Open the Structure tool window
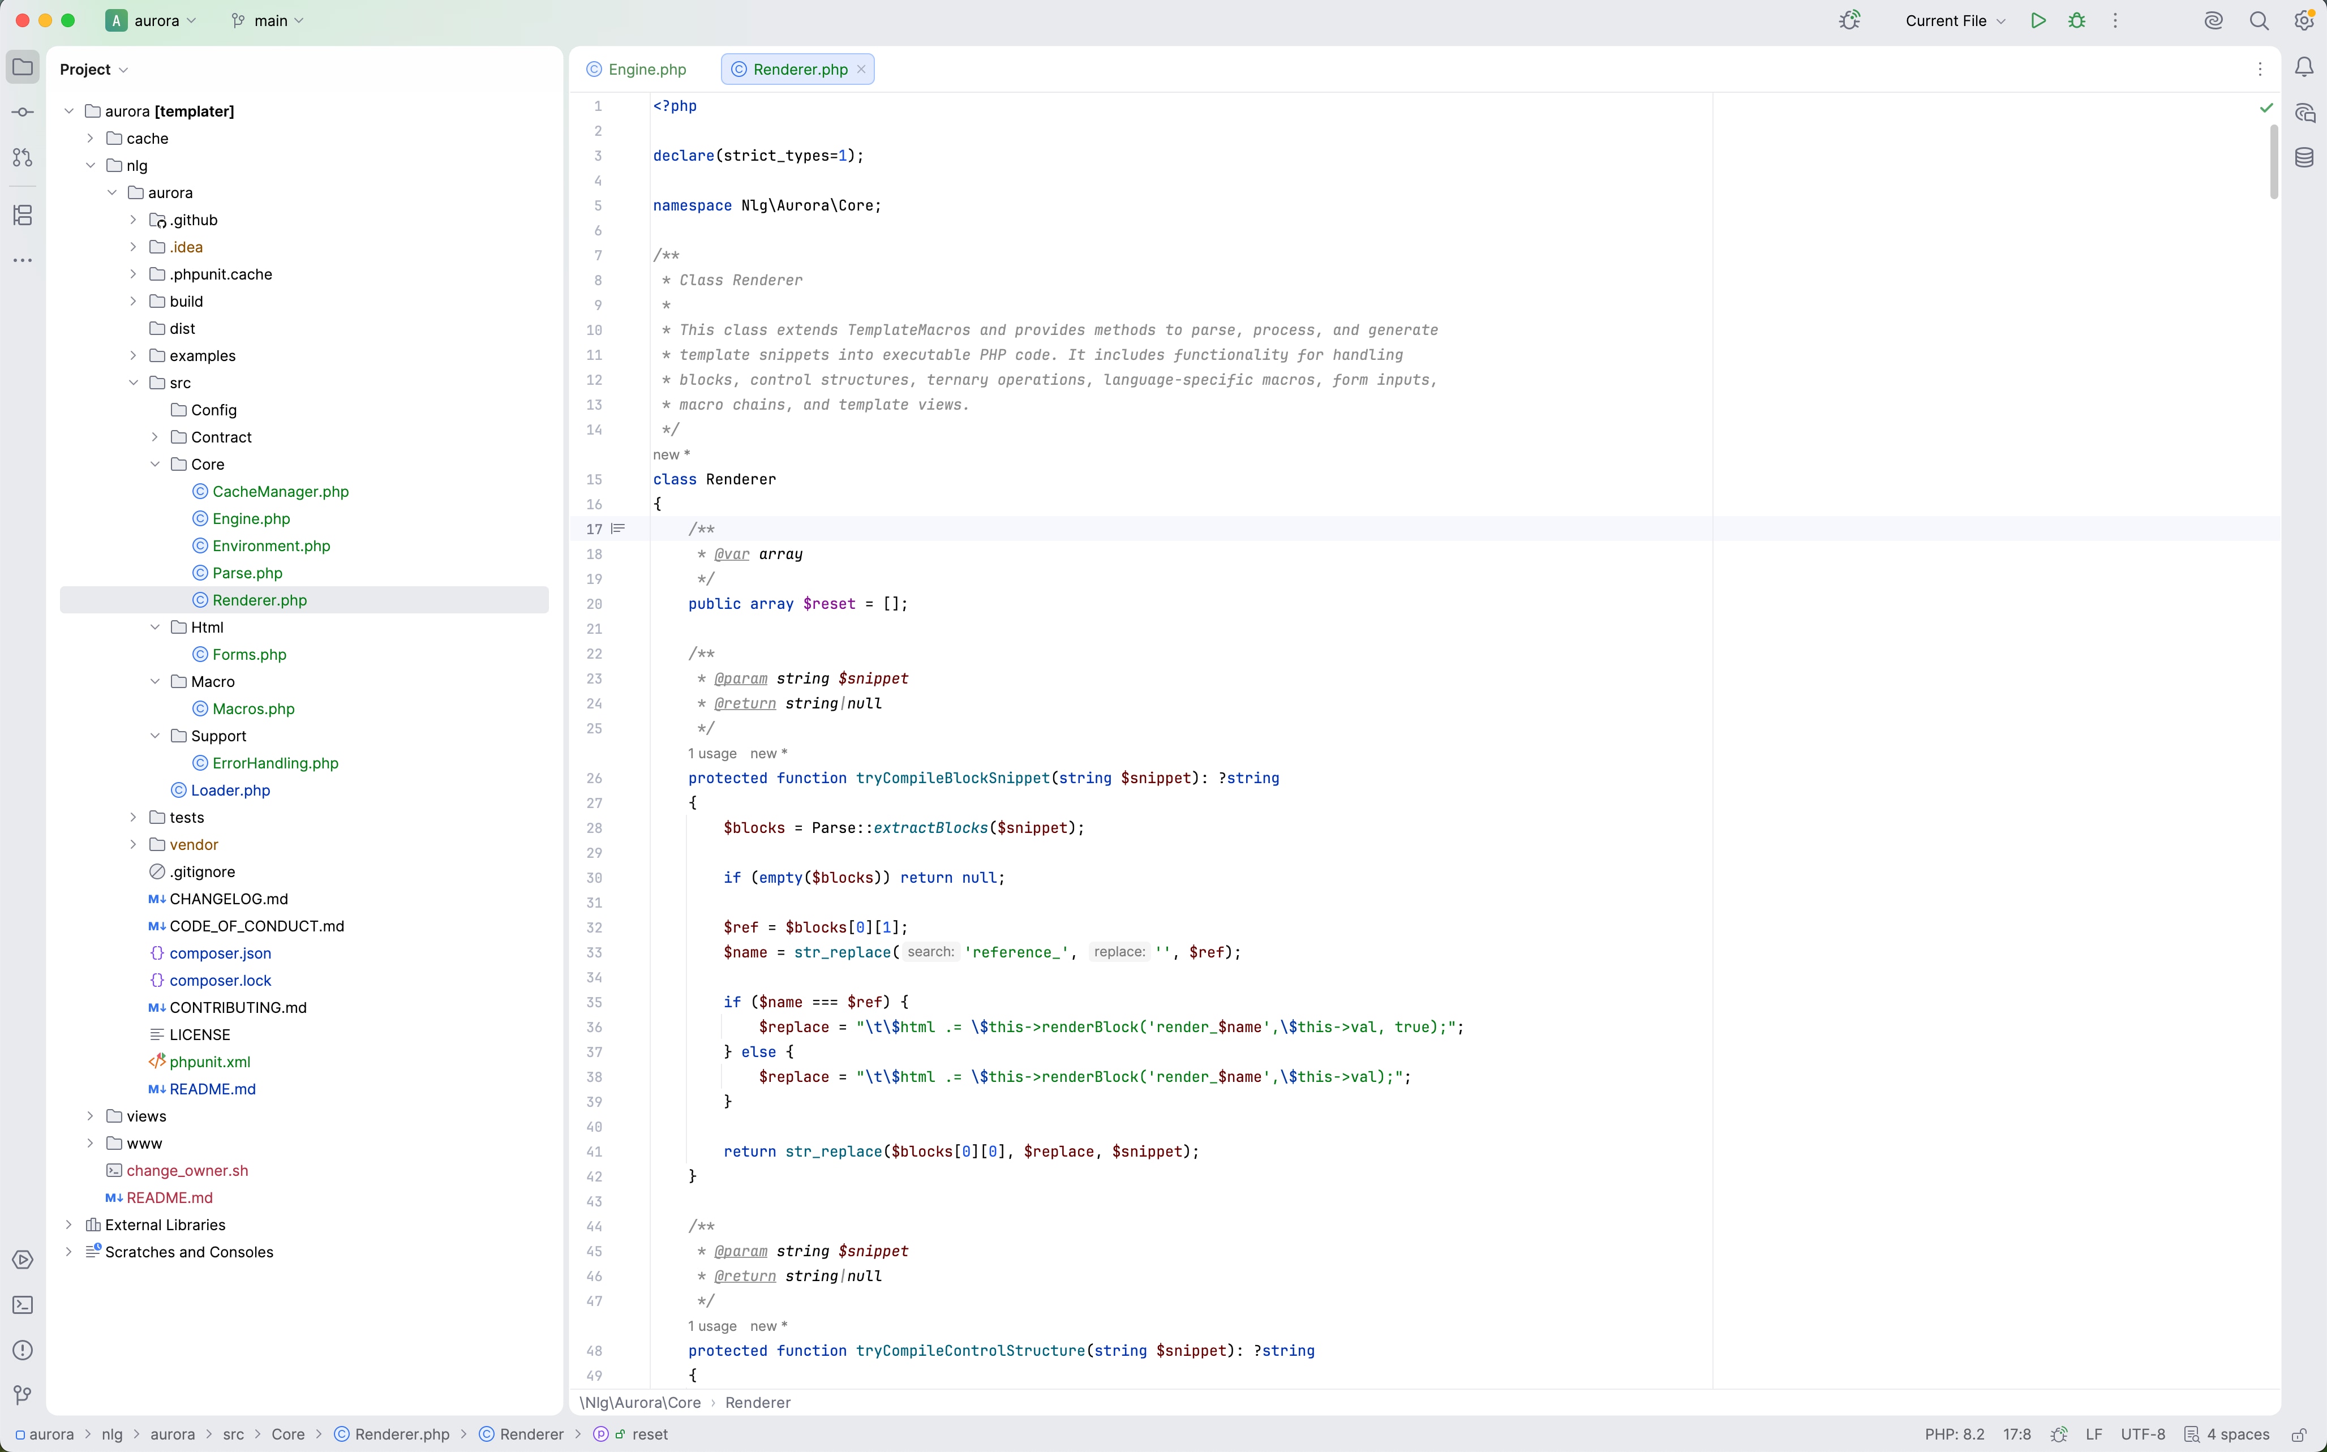 tap(23, 215)
